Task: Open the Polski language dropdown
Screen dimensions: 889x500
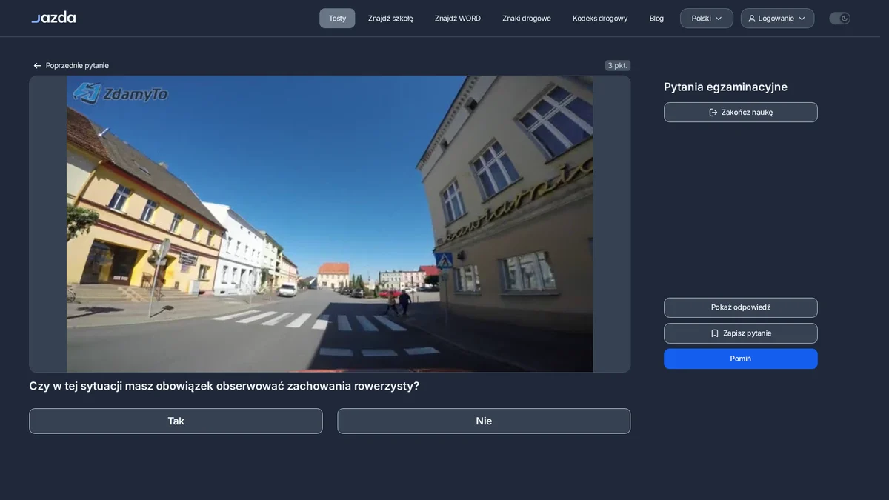Action: [x=707, y=19]
